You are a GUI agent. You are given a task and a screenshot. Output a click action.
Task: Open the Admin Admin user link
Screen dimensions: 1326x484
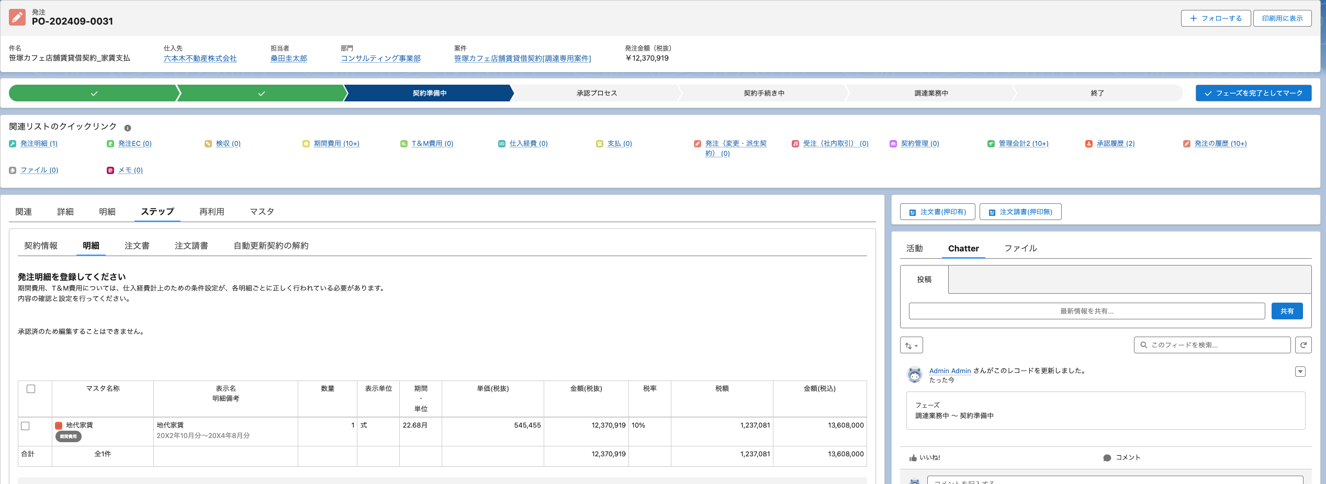click(950, 371)
